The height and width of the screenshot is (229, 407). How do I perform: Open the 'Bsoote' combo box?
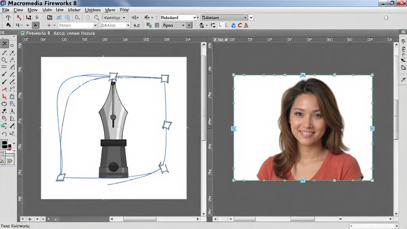[x=78, y=25]
